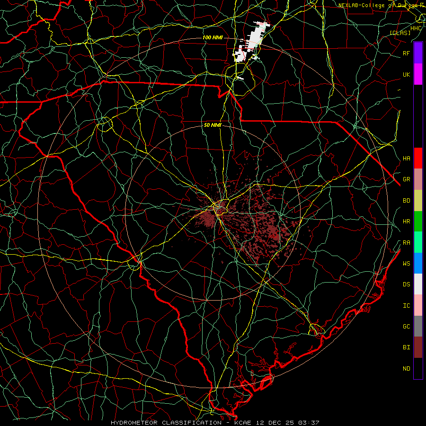Click the GR legend label

click(407, 179)
